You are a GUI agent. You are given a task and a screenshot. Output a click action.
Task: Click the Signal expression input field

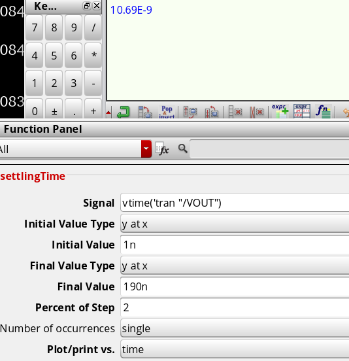235,203
